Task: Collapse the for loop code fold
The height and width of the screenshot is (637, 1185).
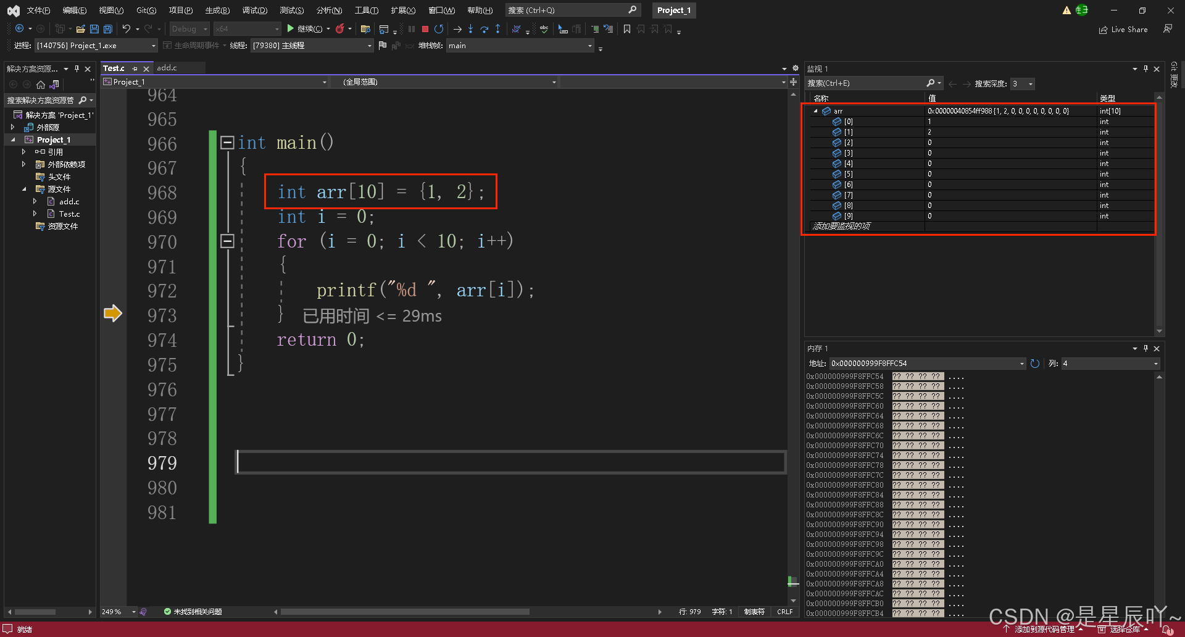Action: [x=227, y=241]
